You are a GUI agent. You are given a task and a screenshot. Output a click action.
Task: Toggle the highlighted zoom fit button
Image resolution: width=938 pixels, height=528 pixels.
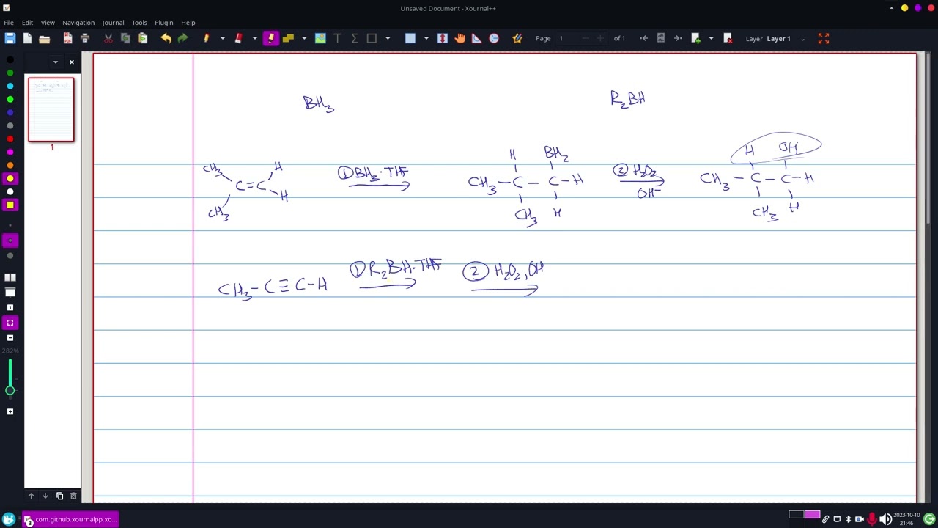click(x=10, y=322)
